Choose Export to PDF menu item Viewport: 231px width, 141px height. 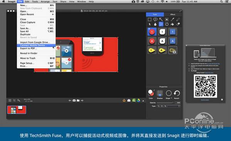36,49
